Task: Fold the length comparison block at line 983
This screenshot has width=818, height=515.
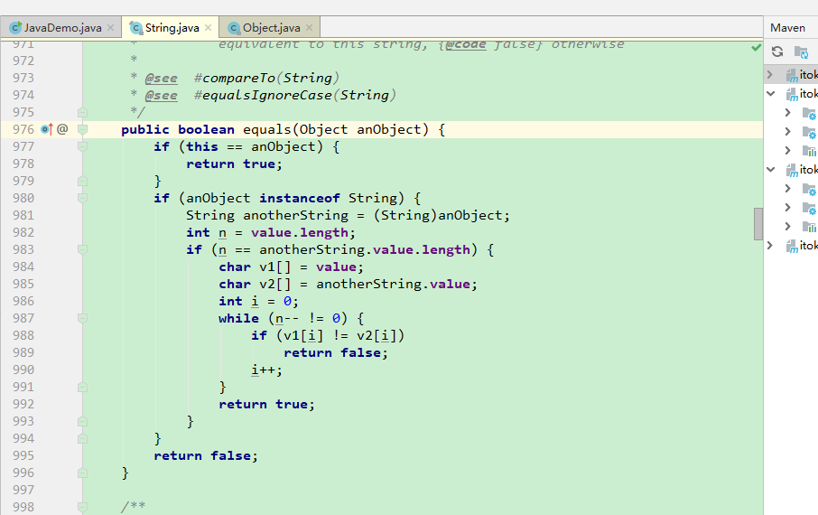Action: 82,249
